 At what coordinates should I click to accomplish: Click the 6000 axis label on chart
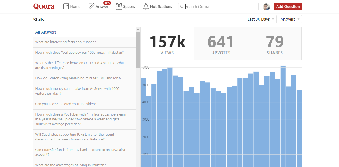(146, 68)
